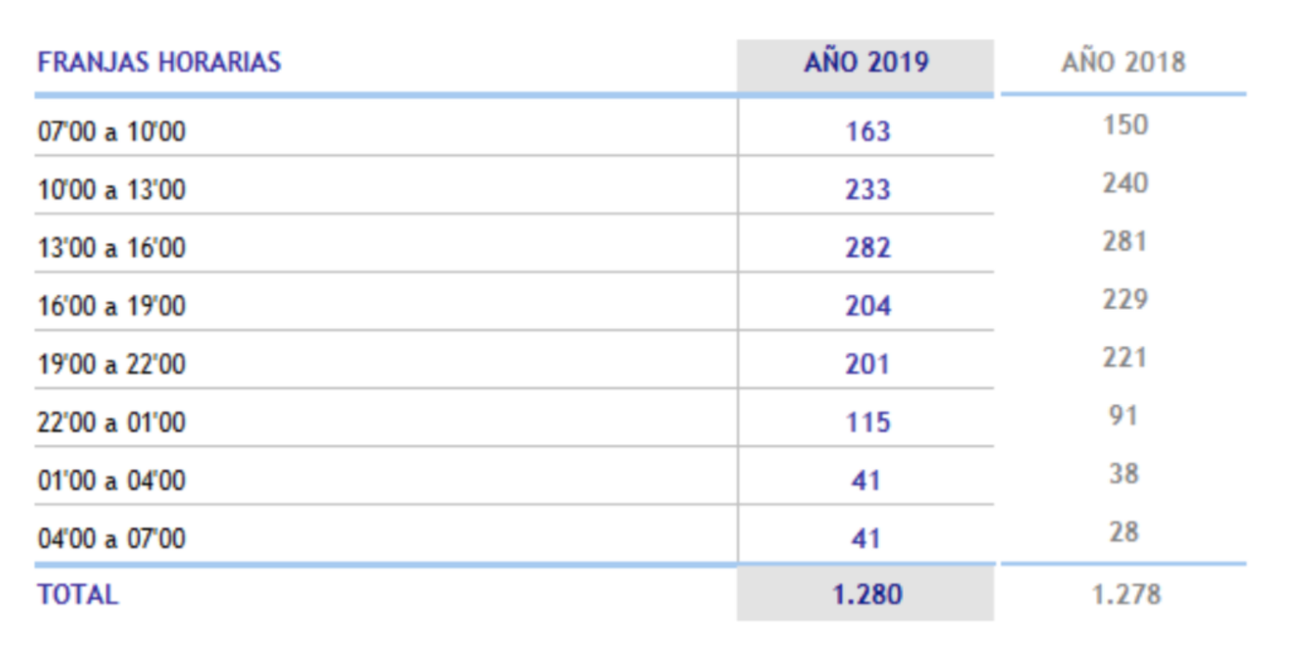Click the 10'00 a 13'00 row label
Viewport: 1291px width, 667px height.
pyautogui.click(x=111, y=189)
